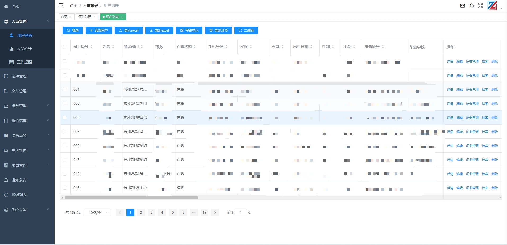The height and width of the screenshot is (245, 507).
Task: Click 人事管理 in the breadcrumb
Action: click(91, 6)
